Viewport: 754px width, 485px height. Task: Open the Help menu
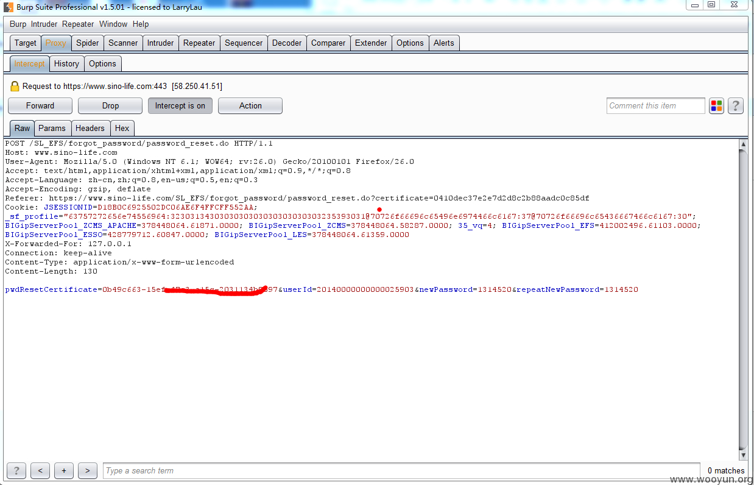point(141,24)
